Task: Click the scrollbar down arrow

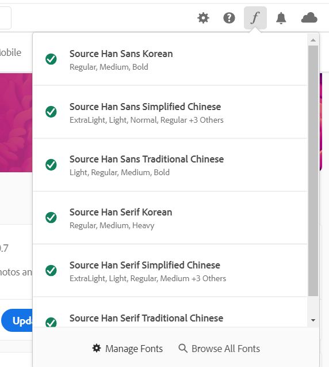Action: point(313,320)
